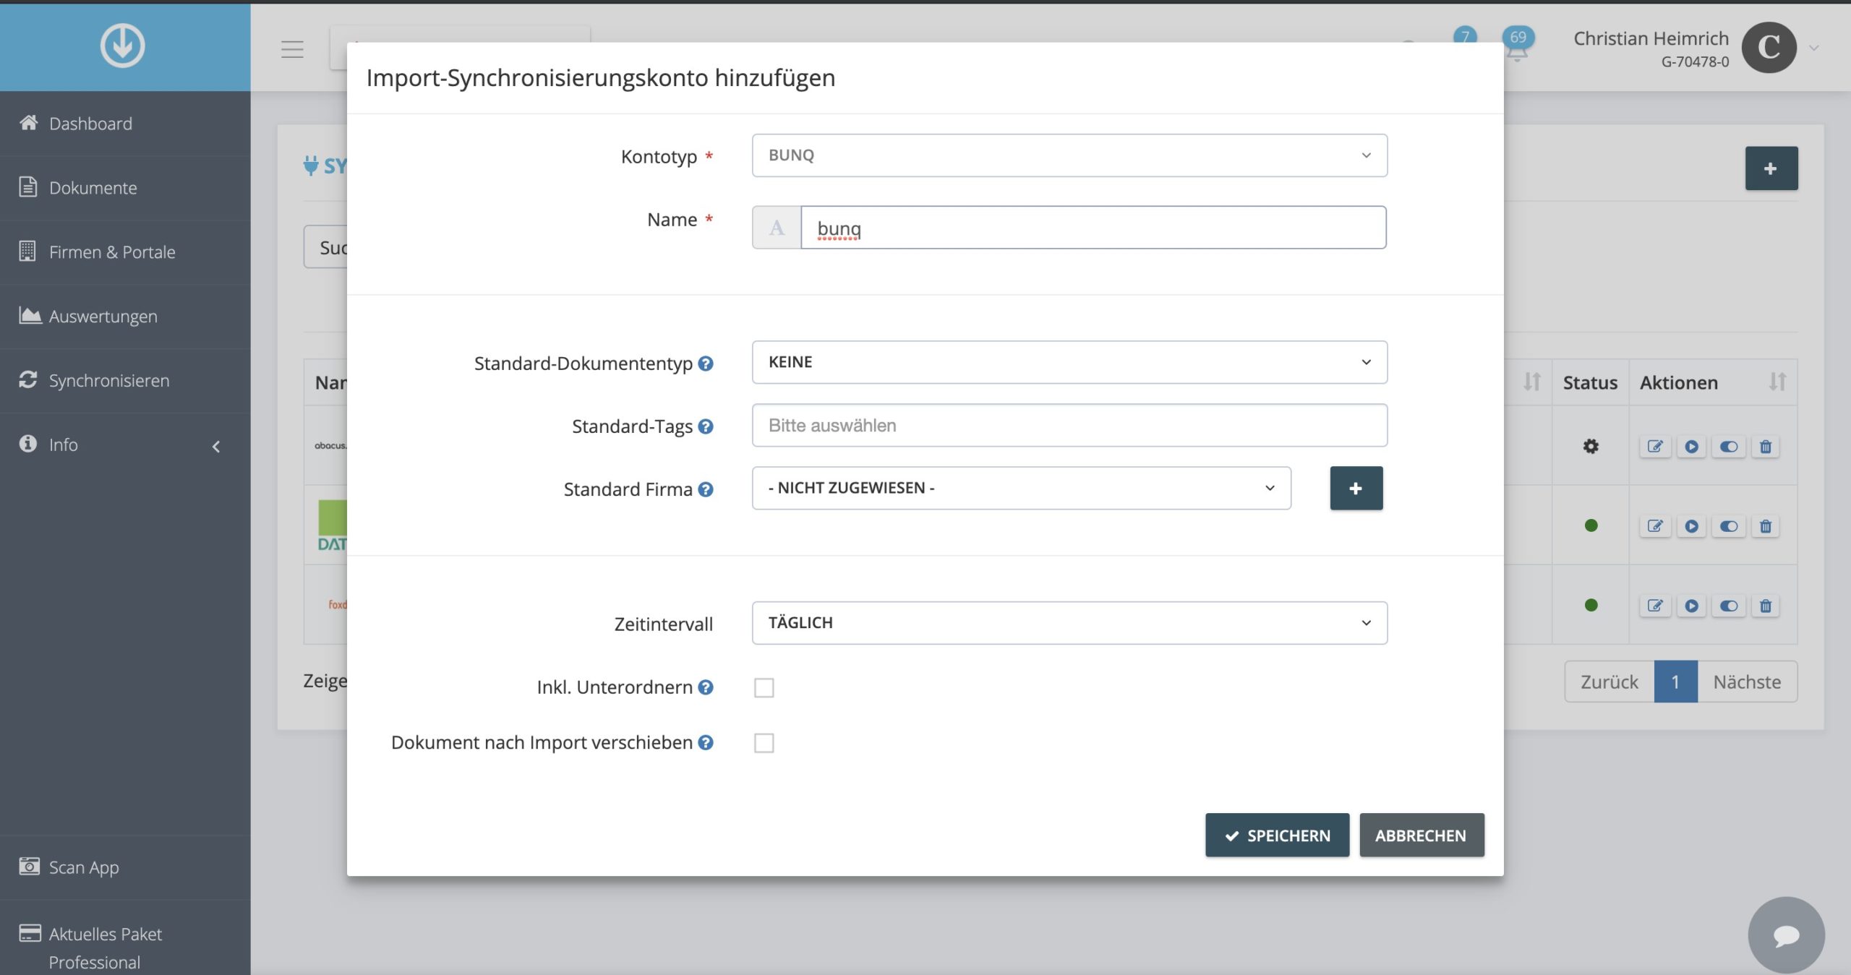Open Firmen & Portale in the sidebar
Screen dimensions: 1851x975
pos(125,252)
